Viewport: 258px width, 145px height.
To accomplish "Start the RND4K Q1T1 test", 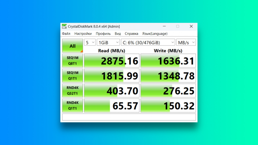I will [72, 105].
